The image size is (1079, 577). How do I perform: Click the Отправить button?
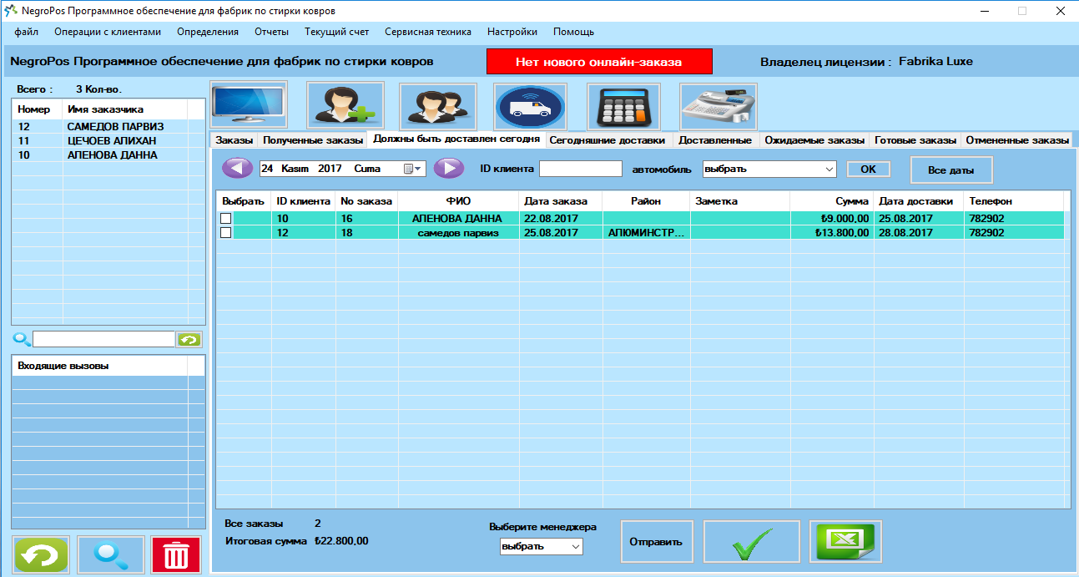[656, 542]
